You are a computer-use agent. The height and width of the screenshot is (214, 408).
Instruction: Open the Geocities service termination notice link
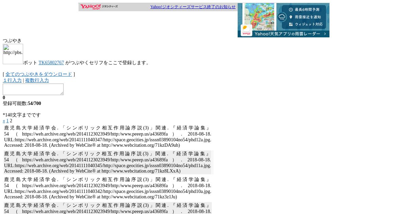tap(193, 7)
